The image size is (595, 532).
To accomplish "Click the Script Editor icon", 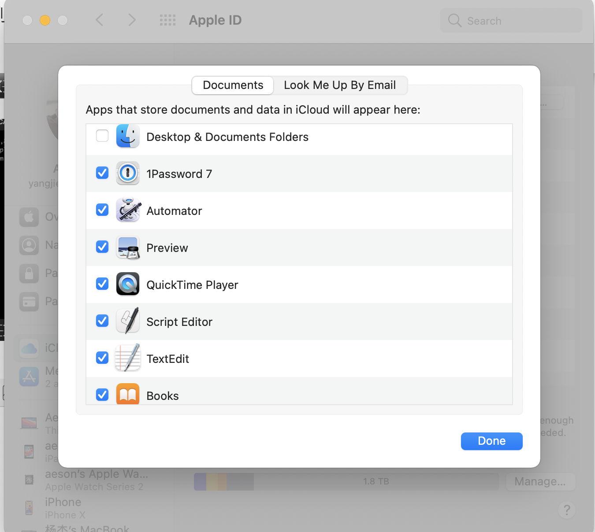I will point(128,321).
